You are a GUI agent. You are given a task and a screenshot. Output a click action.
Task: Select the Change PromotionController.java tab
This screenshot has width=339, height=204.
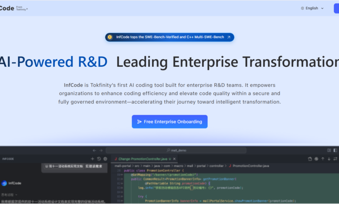(x=143, y=159)
